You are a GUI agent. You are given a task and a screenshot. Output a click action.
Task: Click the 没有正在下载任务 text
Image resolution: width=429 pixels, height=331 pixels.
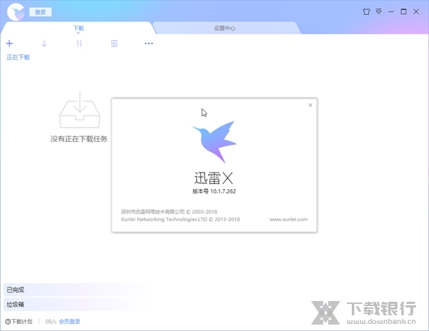[x=79, y=139]
